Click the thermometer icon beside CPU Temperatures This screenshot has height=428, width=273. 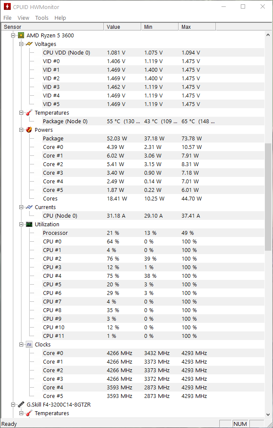pyautogui.click(x=29, y=113)
